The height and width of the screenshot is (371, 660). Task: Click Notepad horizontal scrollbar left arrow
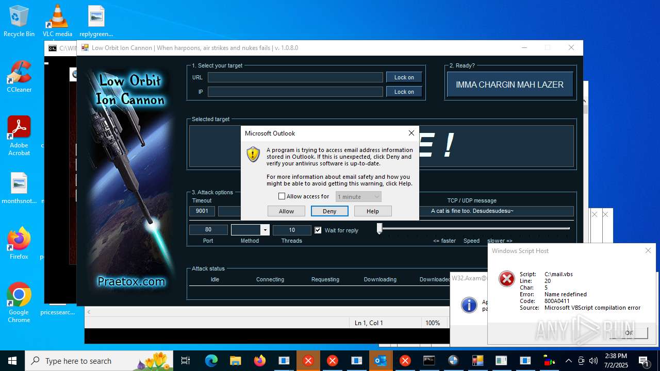click(x=89, y=312)
